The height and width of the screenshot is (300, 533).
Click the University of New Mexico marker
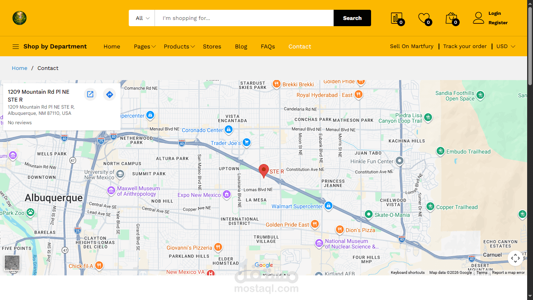coord(120,174)
